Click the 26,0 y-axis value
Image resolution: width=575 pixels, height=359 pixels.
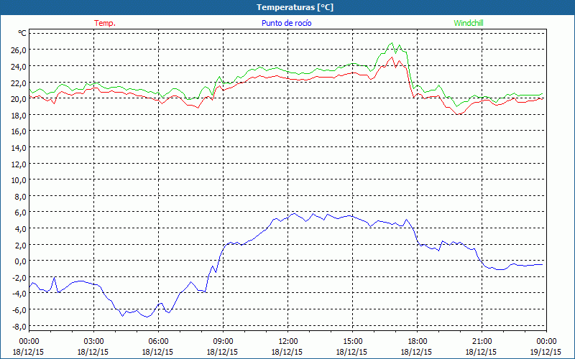point(19,50)
